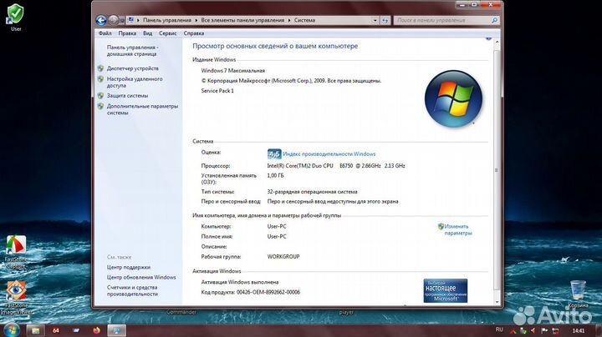Click the 'Windows 7 Максимальная' edition text
The height and width of the screenshot is (337, 602).
[233, 70]
